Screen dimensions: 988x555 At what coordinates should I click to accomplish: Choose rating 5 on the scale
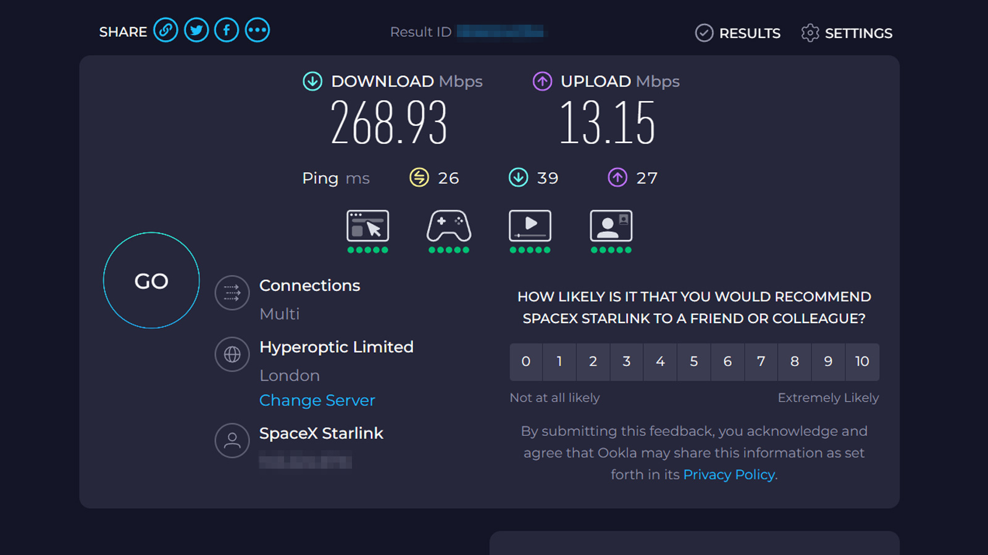[694, 361]
